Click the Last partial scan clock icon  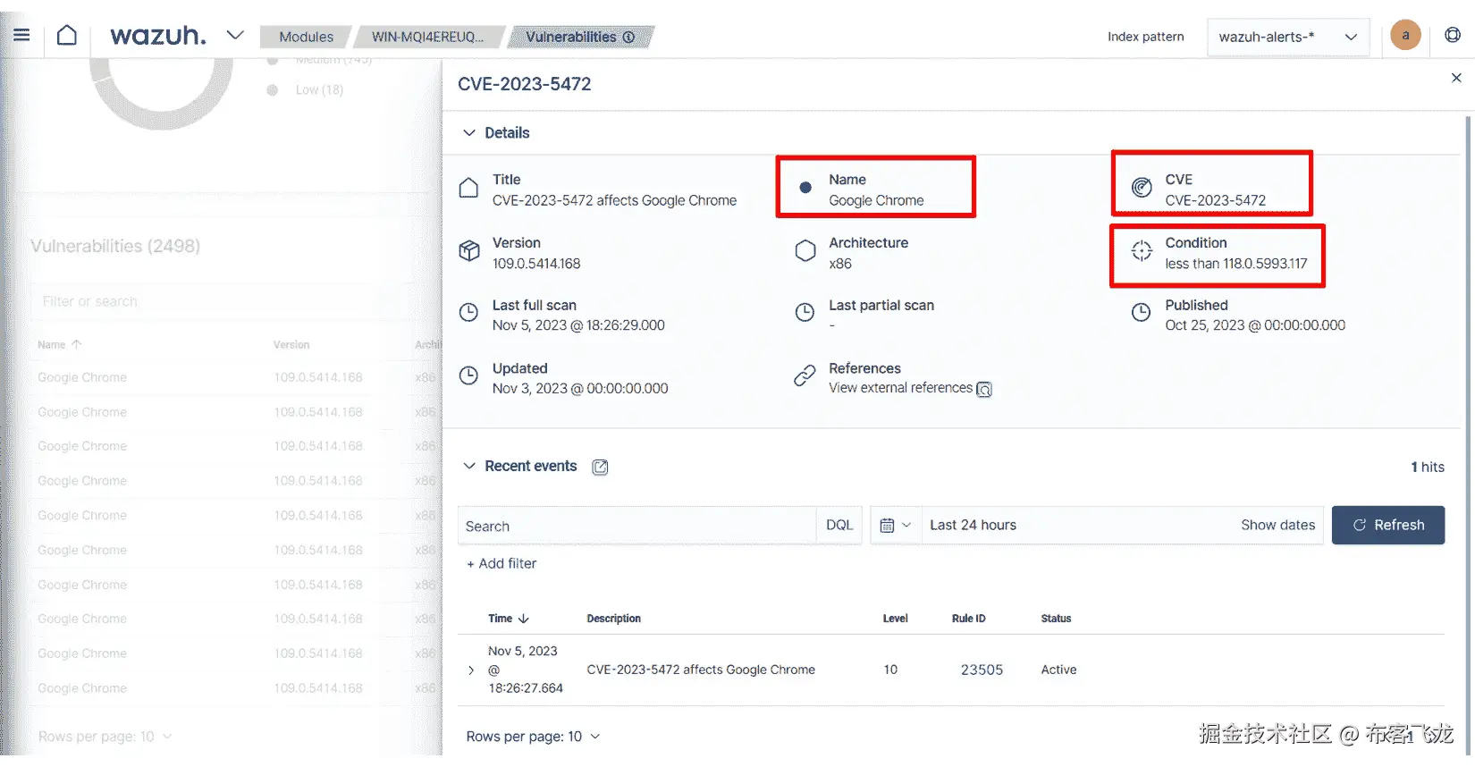805,313
